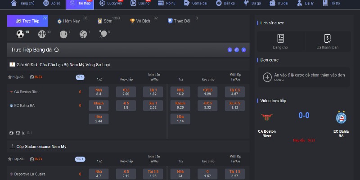The width and height of the screenshot is (360, 180).
Task: Open pending bets (Đang chờ) icon
Action: click(x=281, y=39)
